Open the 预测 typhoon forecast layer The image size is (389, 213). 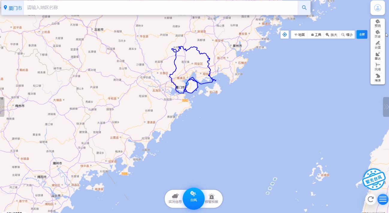tap(378, 23)
